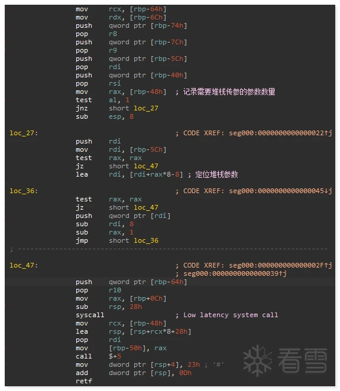The width and height of the screenshot is (340, 391).
Task: Click the 'mov [rbp-50h], rax' line
Action: coord(121,348)
